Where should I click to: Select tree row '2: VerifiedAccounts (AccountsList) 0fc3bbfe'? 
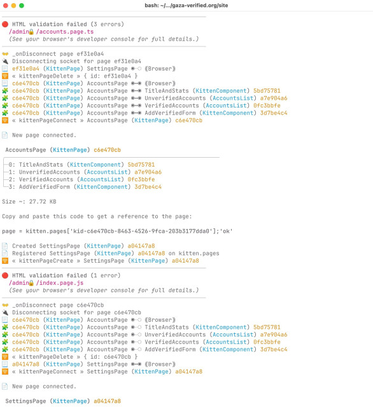click(x=81, y=179)
